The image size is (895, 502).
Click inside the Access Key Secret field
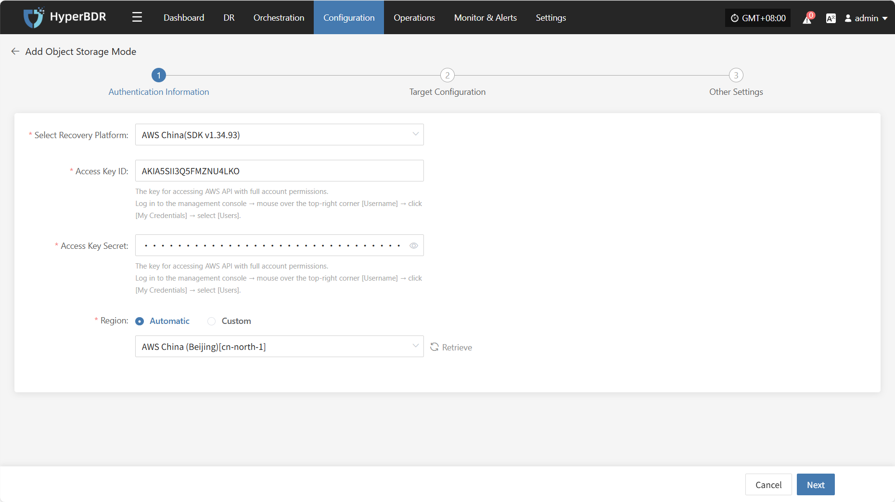(x=280, y=245)
